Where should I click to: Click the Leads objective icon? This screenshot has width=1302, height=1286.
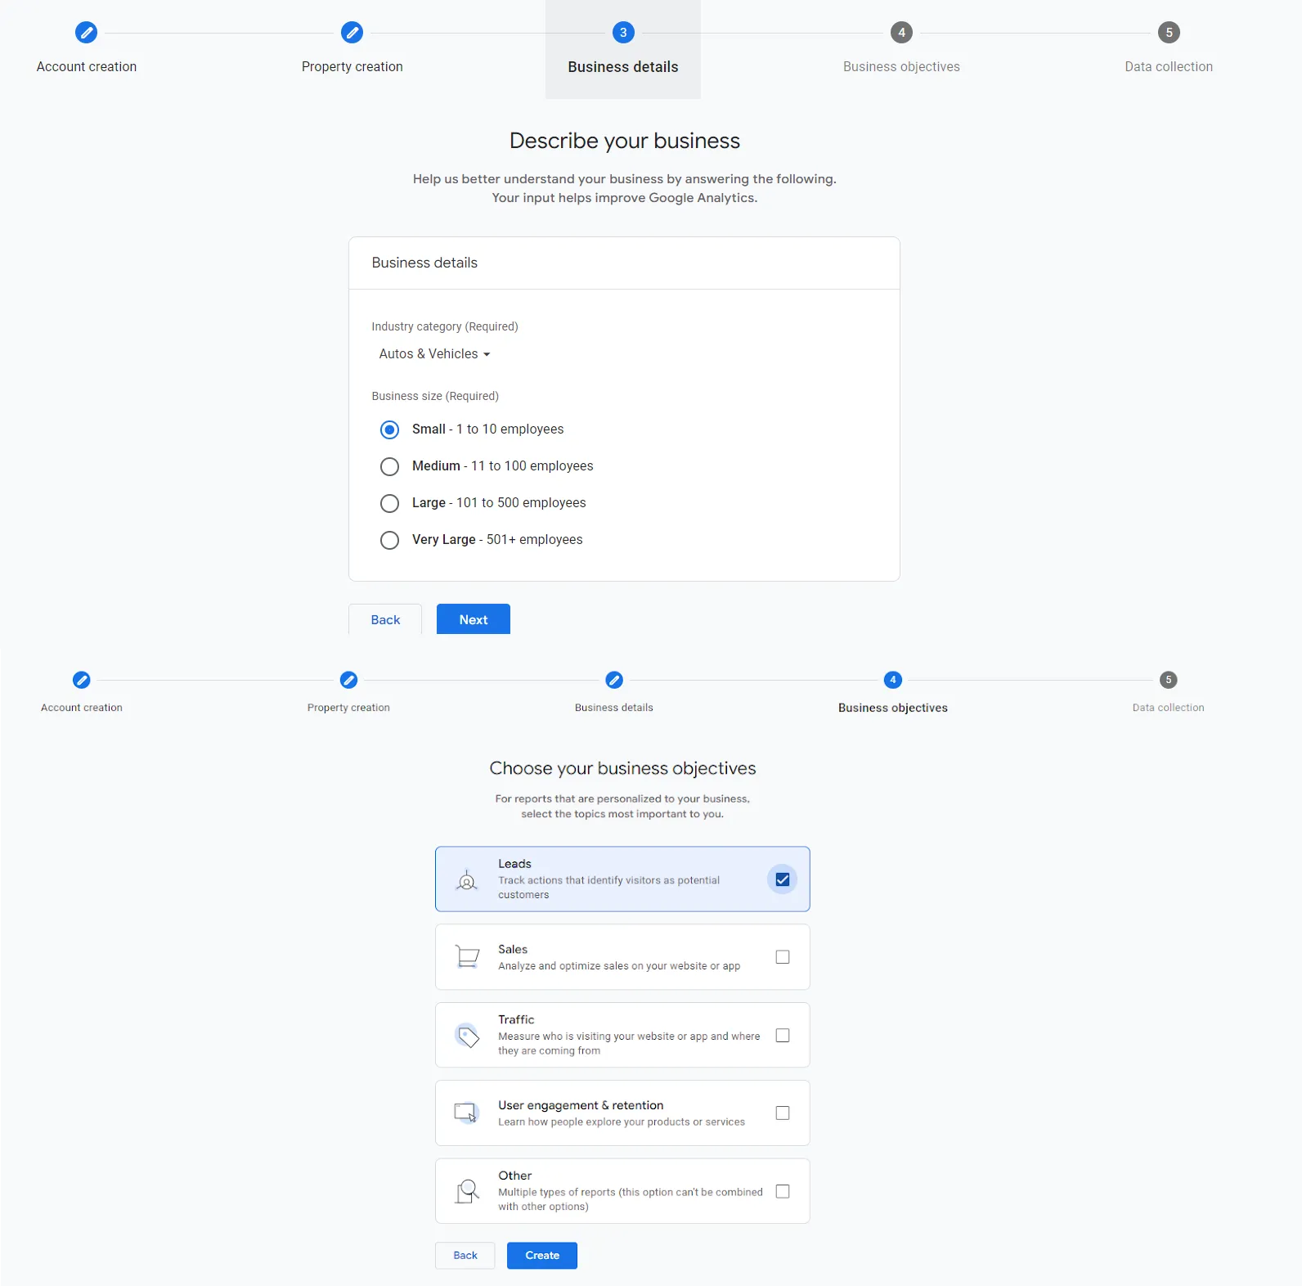tap(467, 880)
